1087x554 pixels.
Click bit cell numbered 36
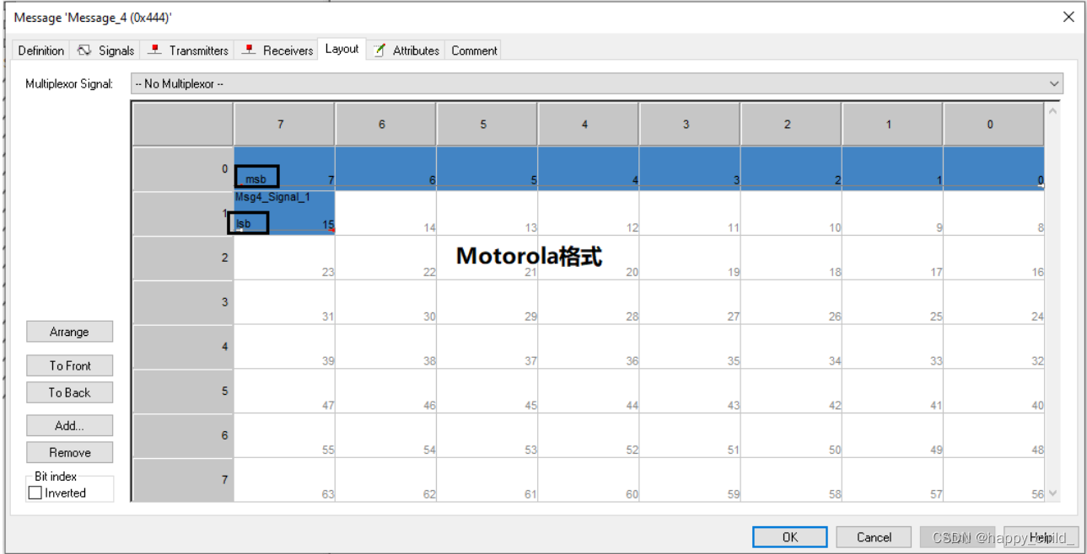(588, 346)
